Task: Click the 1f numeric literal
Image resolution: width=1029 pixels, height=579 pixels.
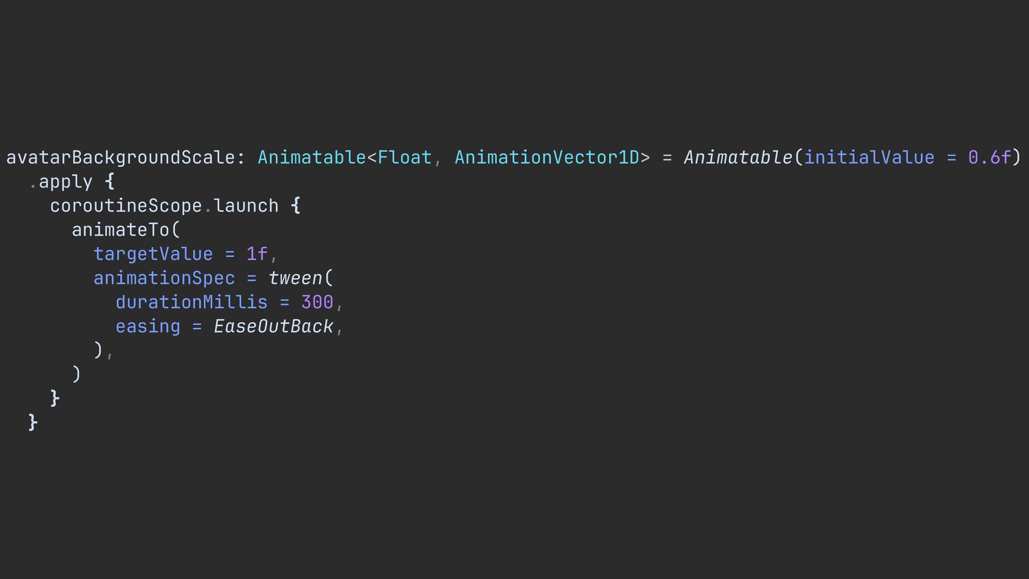Action: (x=257, y=254)
